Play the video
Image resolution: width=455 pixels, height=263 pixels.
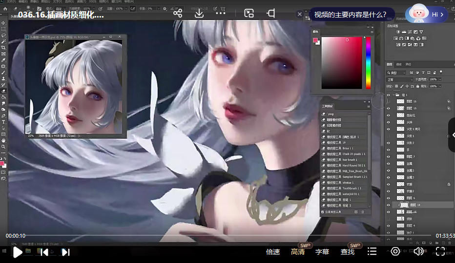point(18,252)
